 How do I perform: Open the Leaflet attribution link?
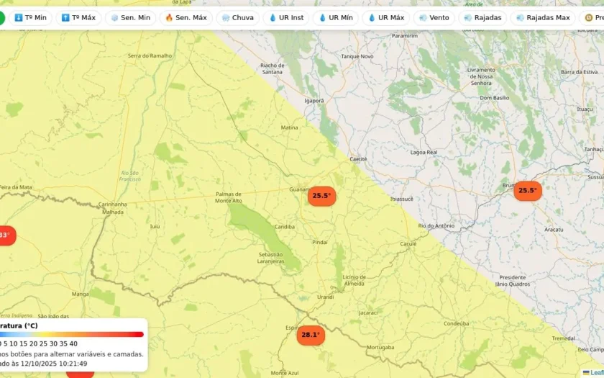point(596,373)
